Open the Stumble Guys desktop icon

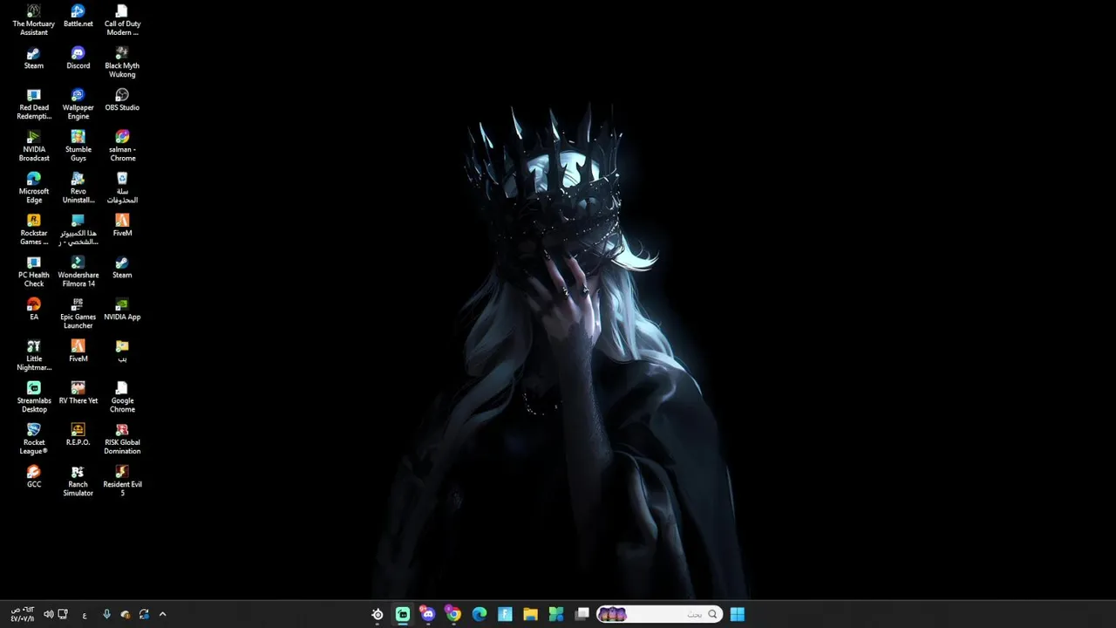click(78, 146)
